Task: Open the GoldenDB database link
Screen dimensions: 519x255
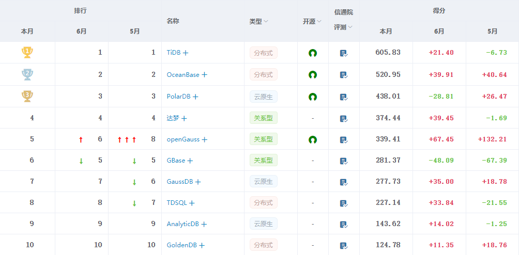Action: [182, 245]
